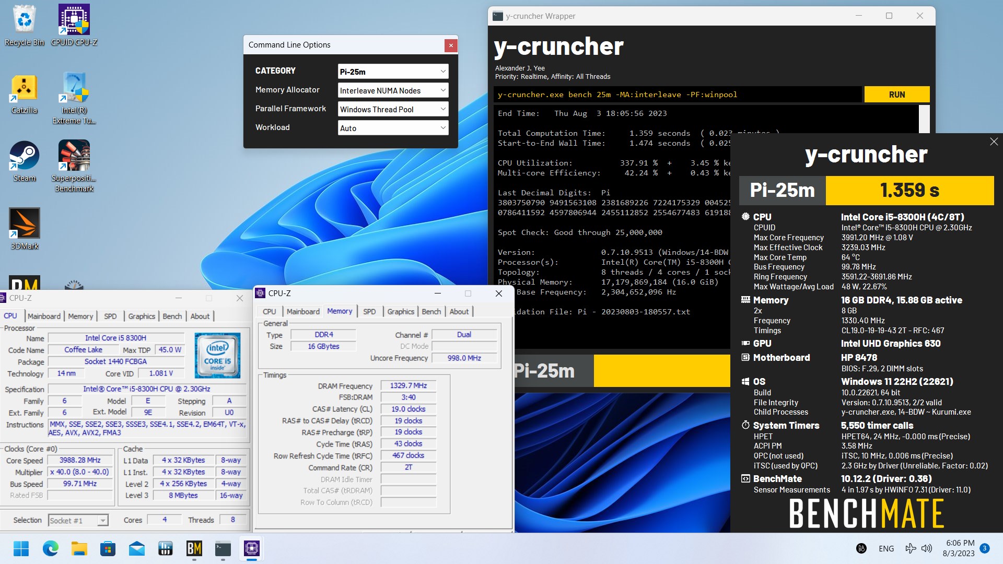Click the Max TDP 45.0 W value

tap(170, 349)
